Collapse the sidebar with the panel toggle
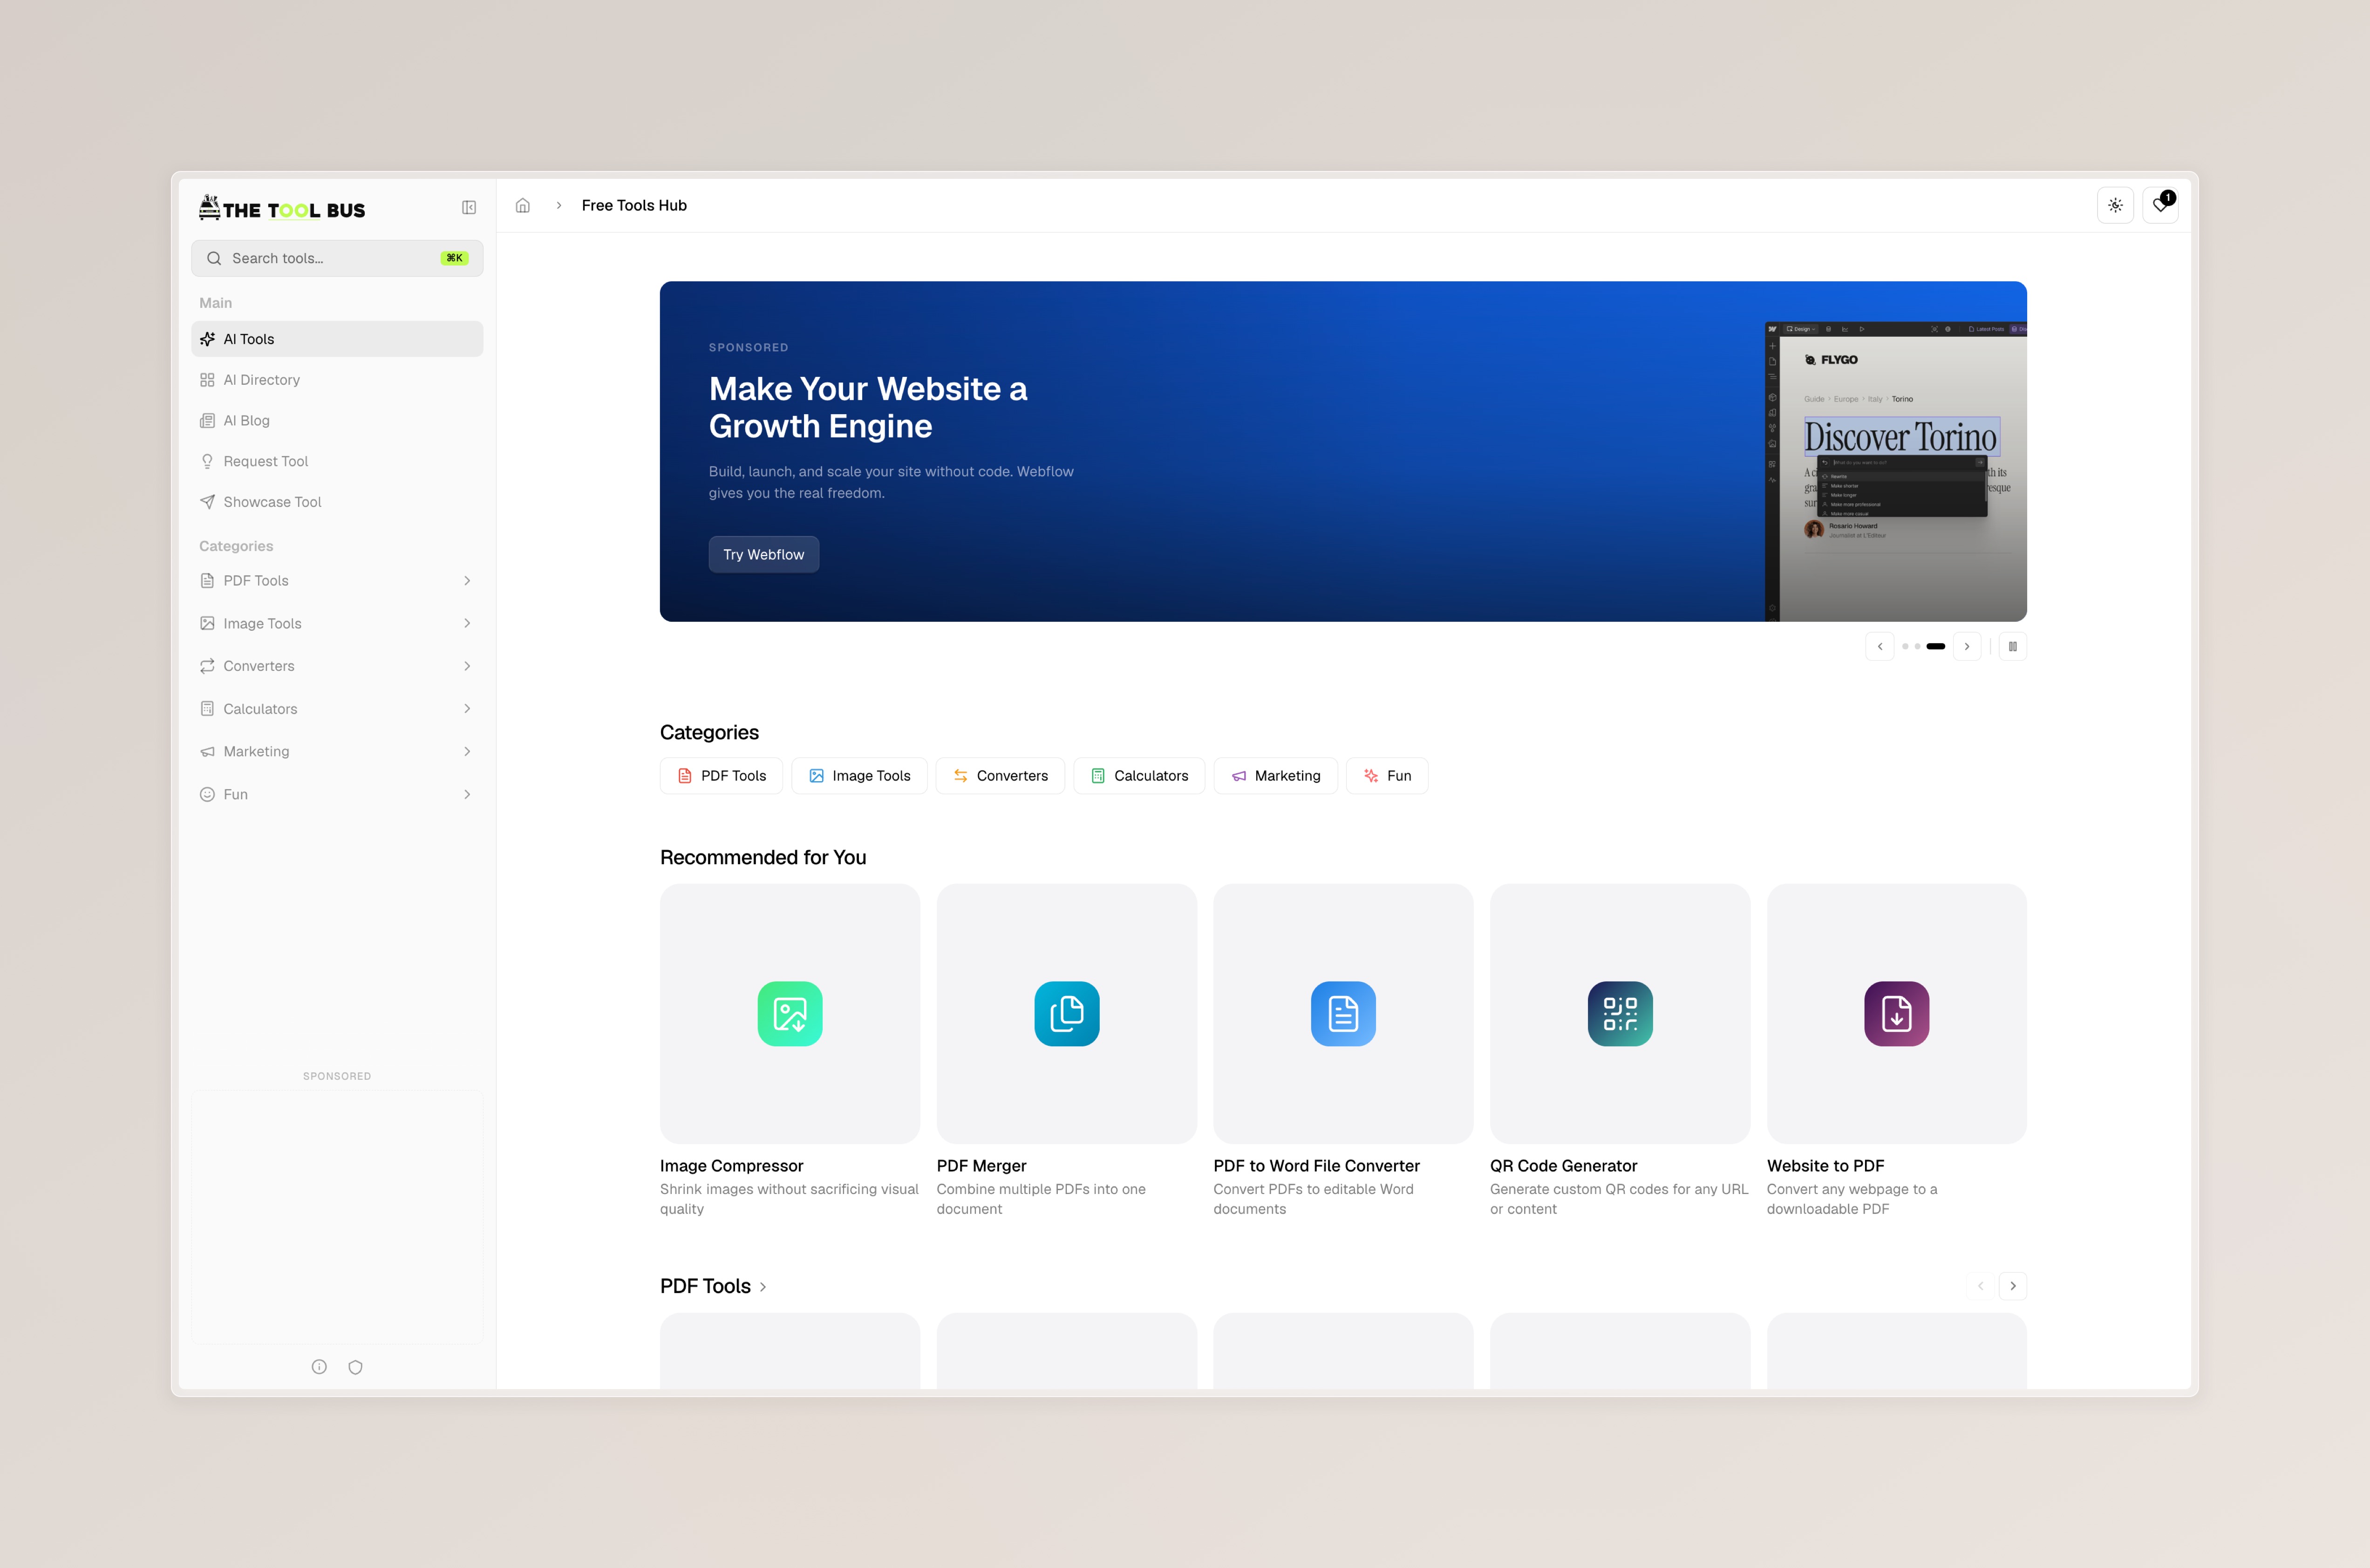This screenshot has height=1568, width=2370. coord(469,207)
